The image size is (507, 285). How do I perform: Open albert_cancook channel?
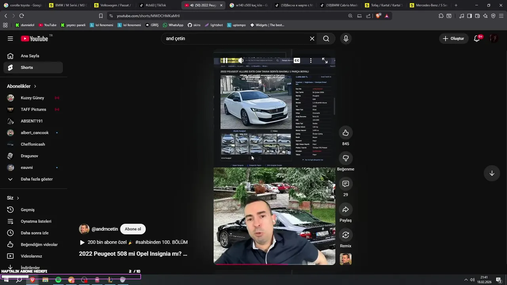(33, 133)
